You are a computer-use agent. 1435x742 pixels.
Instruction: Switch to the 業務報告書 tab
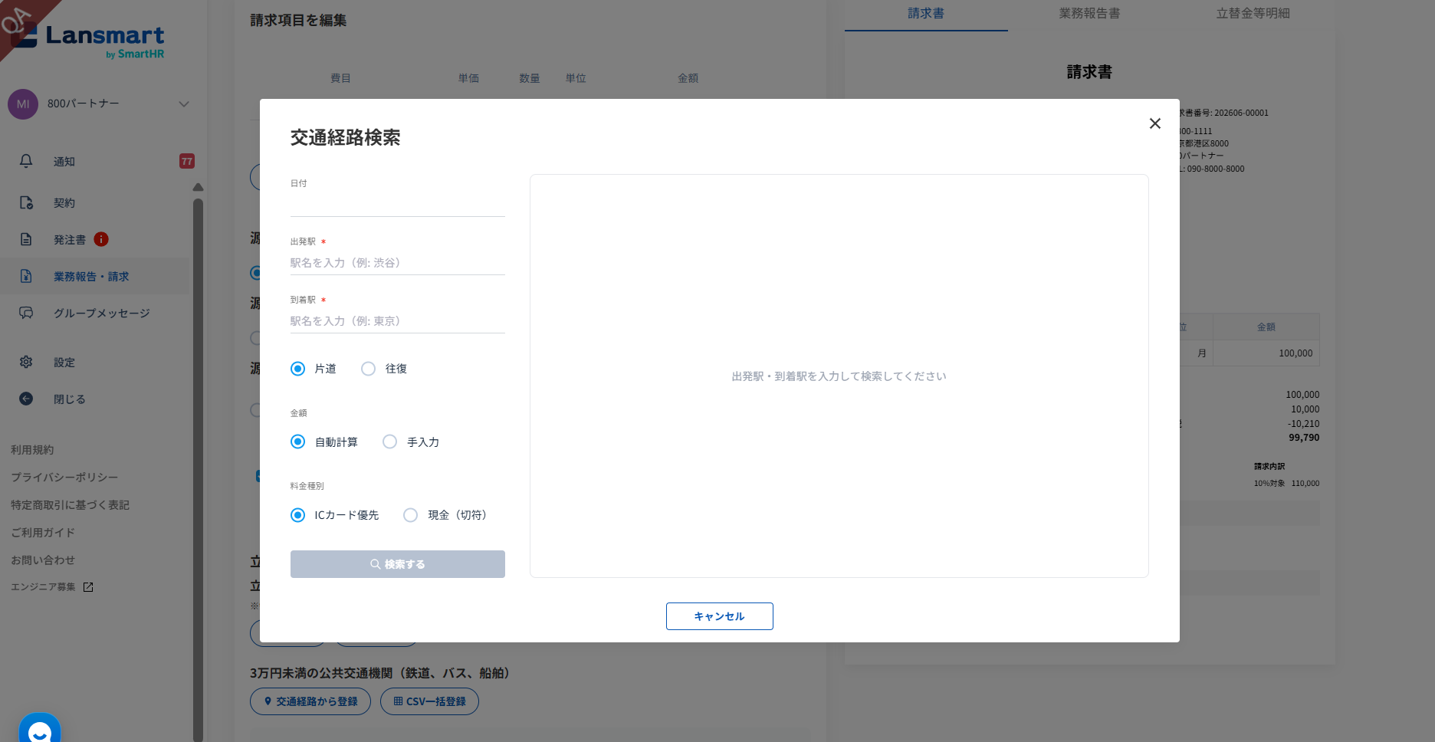point(1089,14)
